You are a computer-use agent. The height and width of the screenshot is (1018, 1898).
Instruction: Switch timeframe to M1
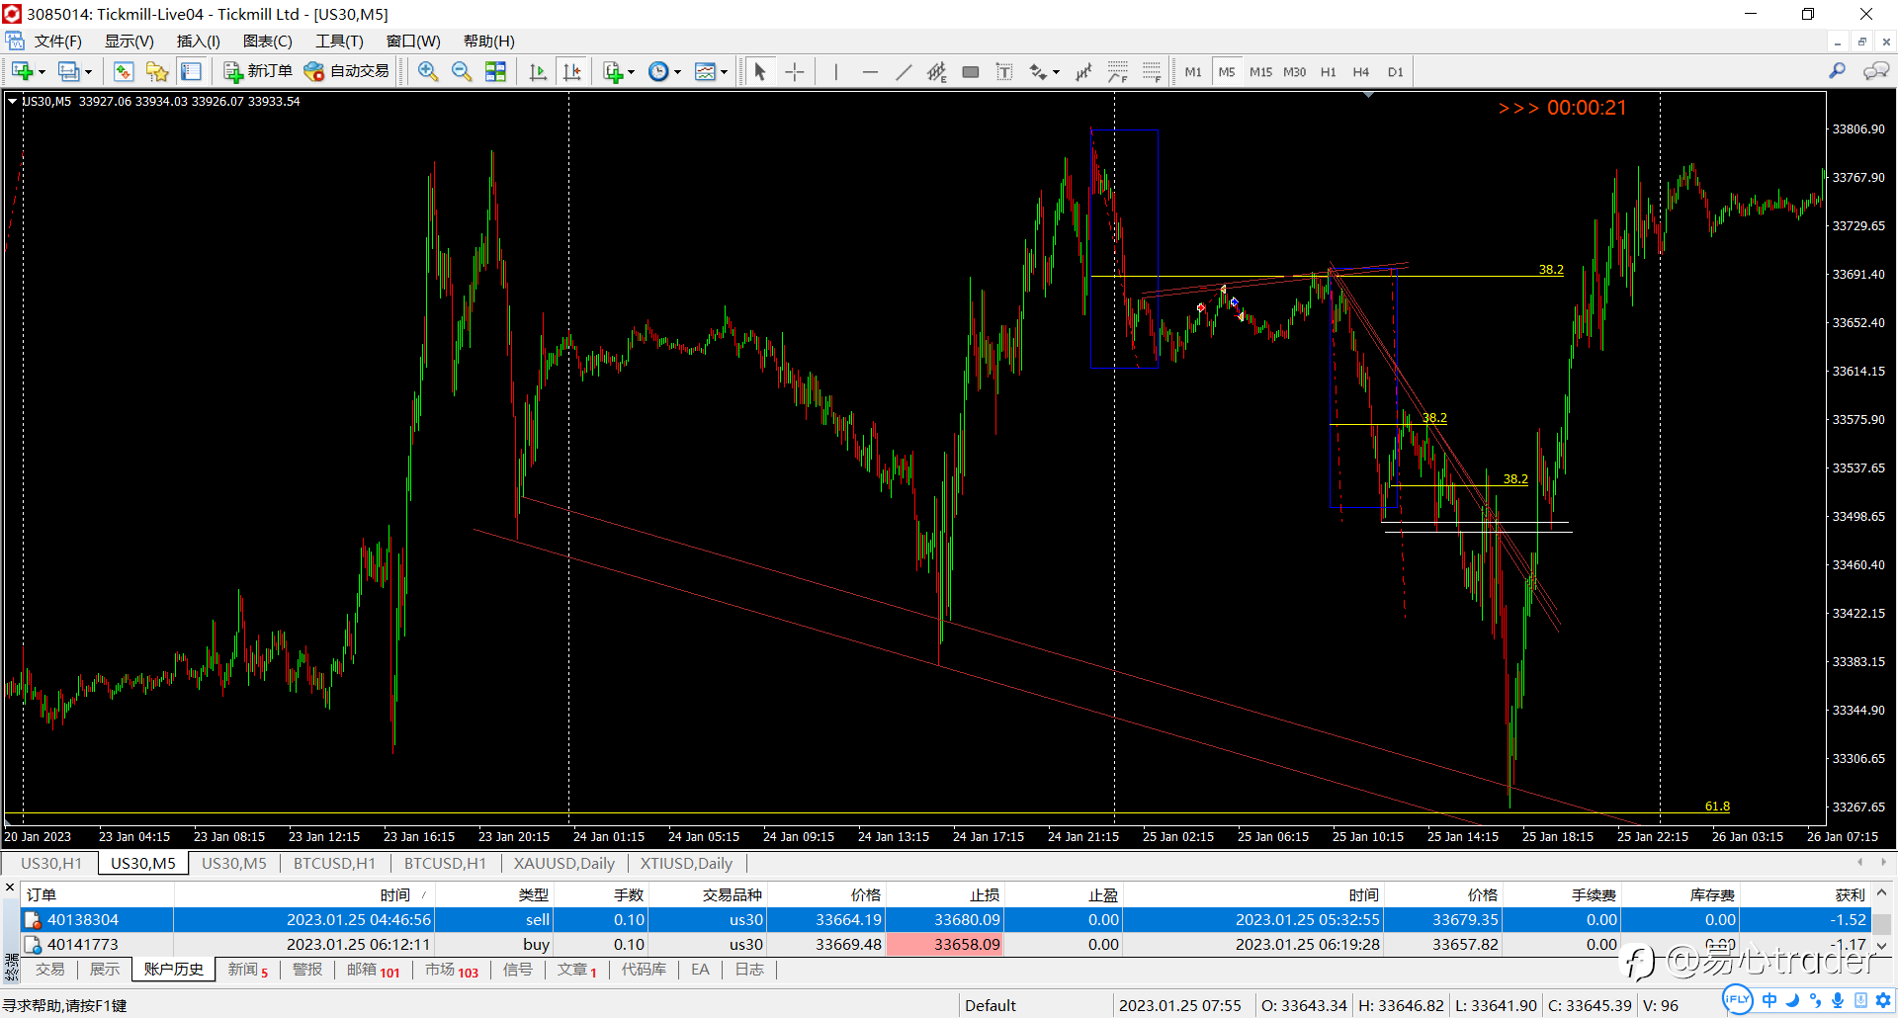click(x=1193, y=71)
